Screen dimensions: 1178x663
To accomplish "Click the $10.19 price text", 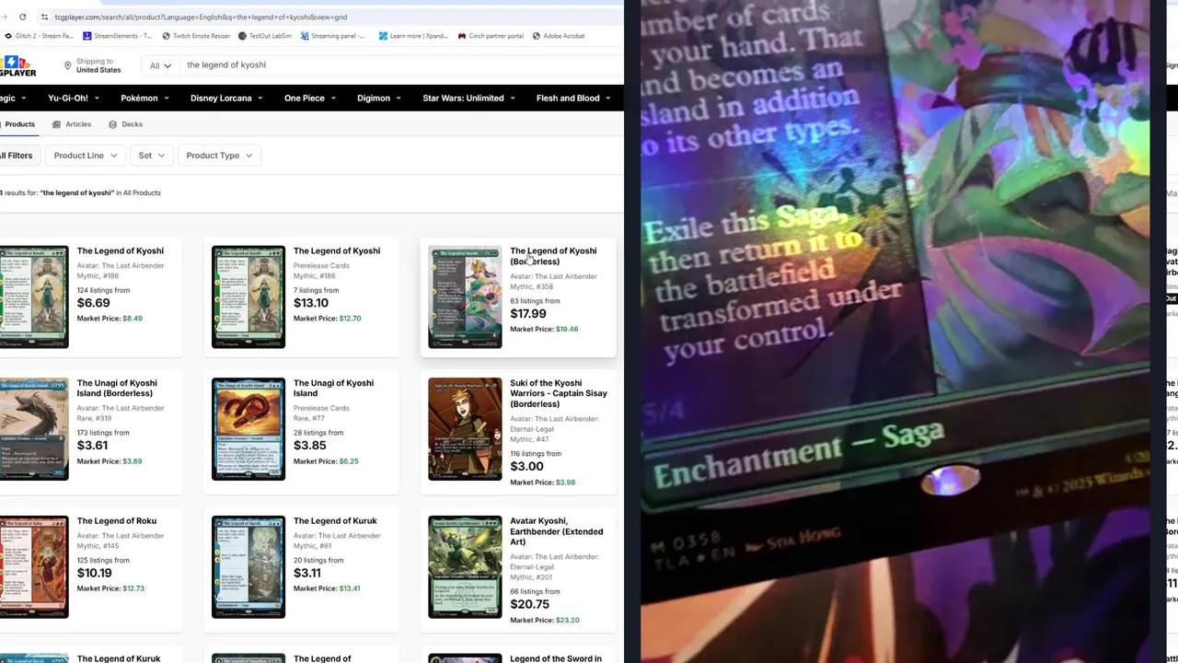I will 95,573.
